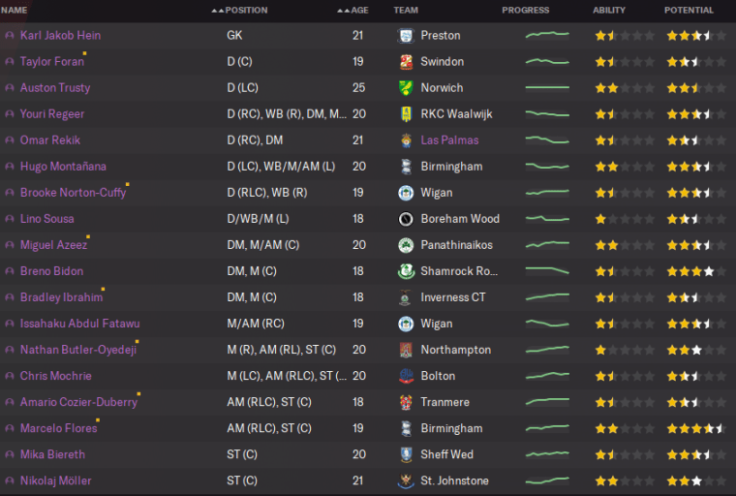Click the Bolton club badge

pos(406,376)
